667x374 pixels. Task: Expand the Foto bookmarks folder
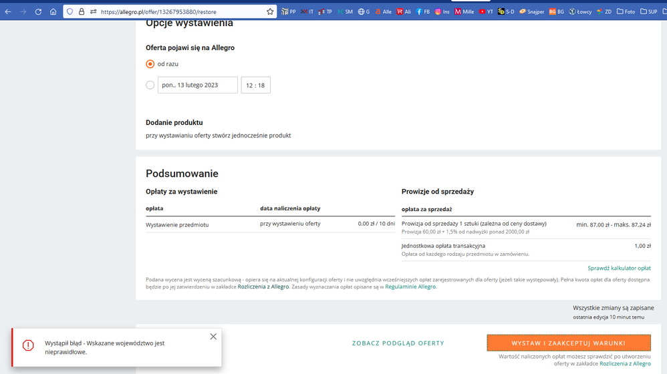click(626, 12)
